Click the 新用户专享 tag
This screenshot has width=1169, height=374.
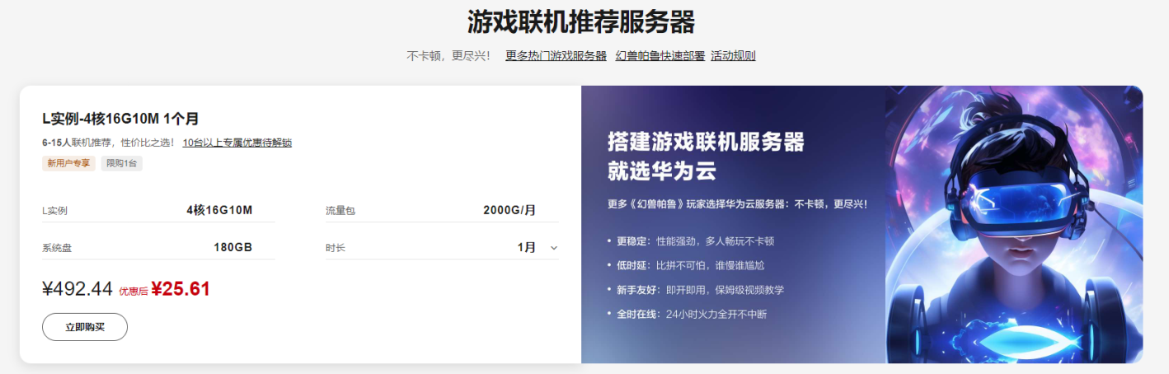(69, 163)
